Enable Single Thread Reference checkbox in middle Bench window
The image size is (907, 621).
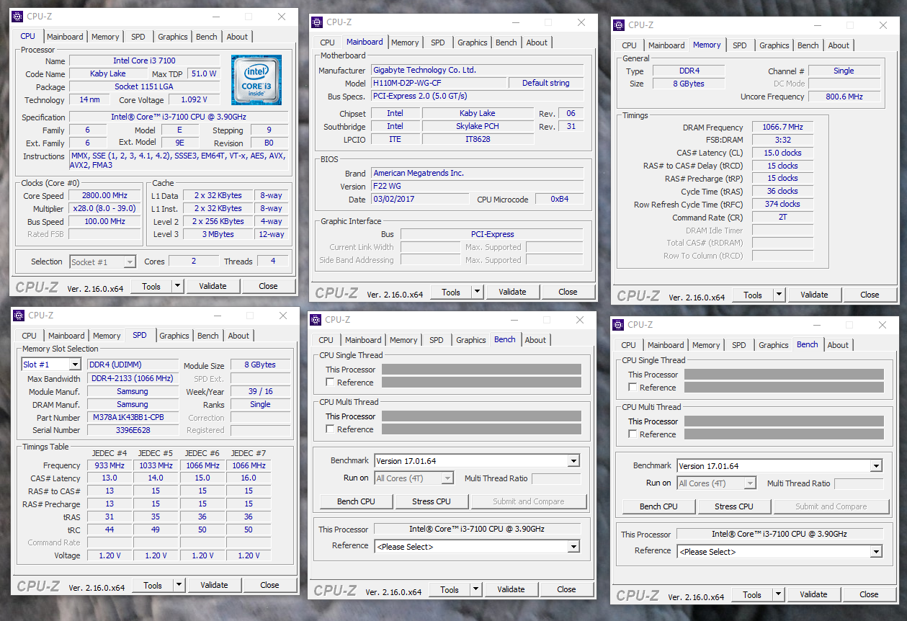(330, 383)
